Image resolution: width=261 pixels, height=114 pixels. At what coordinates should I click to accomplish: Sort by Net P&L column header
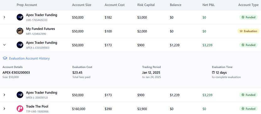(209, 5)
